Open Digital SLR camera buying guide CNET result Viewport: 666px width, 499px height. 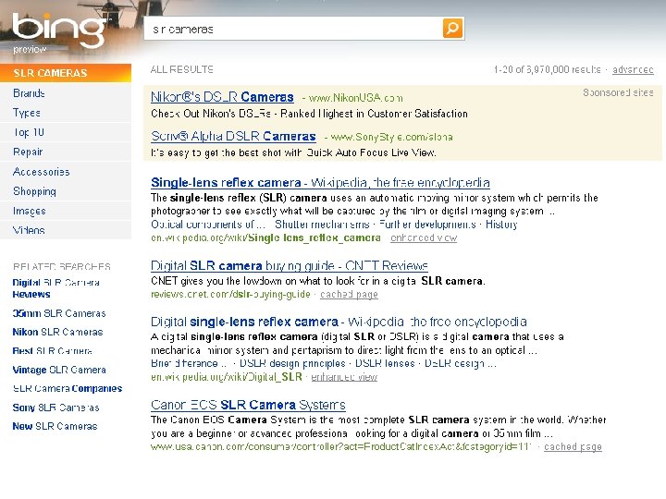click(x=290, y=265)
